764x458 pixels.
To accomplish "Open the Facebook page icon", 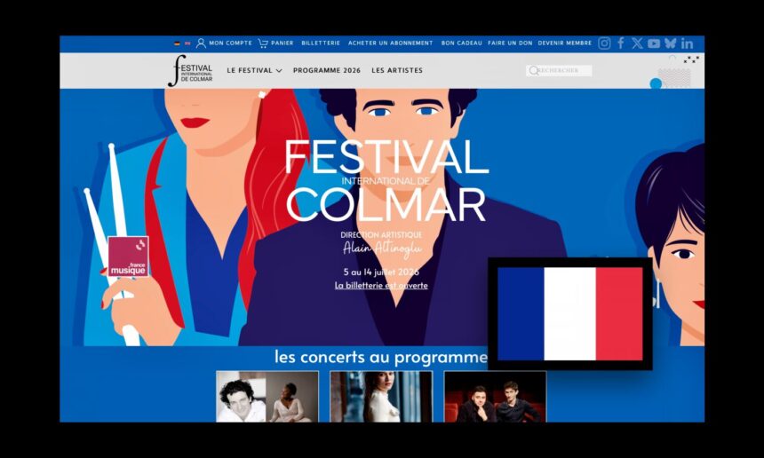I will (621, 43).
